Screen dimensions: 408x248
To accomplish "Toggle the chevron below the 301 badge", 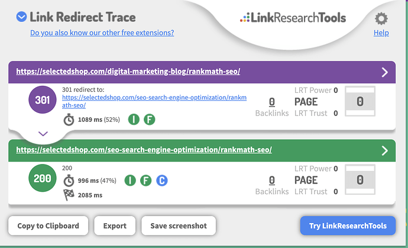I will click(x=43, y=134).
